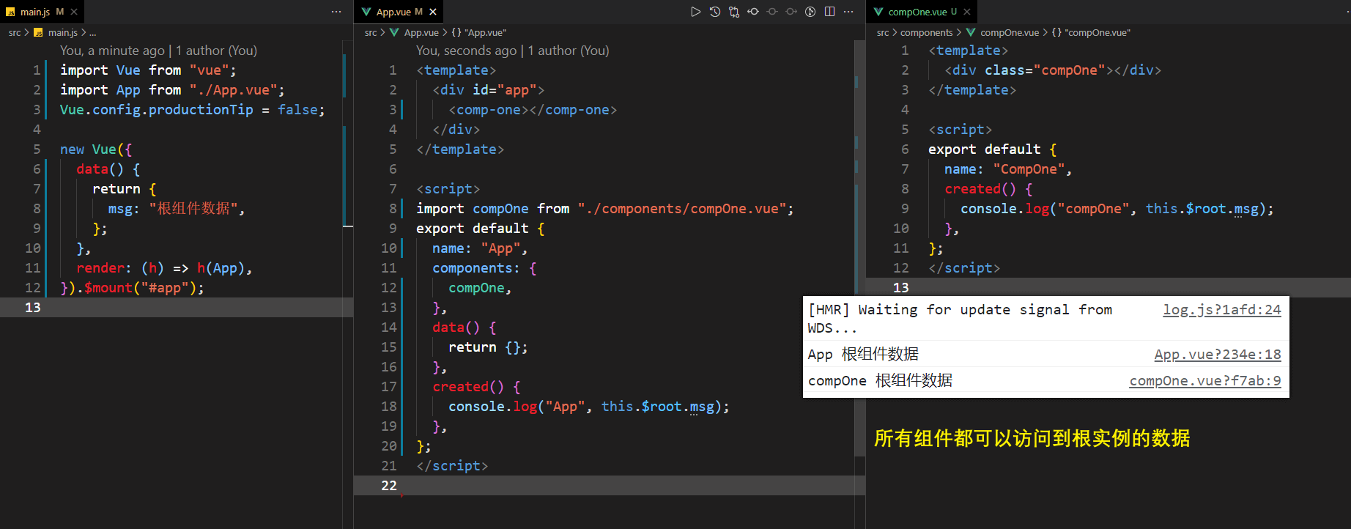
Task: Open 'components' breadcrumb in compOne pane
Action: click(x=926, y=32)
